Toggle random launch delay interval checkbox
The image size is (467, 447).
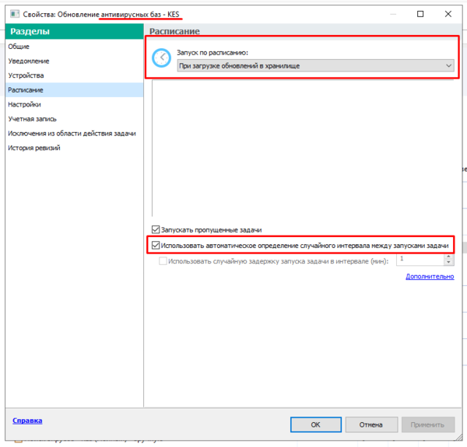[163, 261]
